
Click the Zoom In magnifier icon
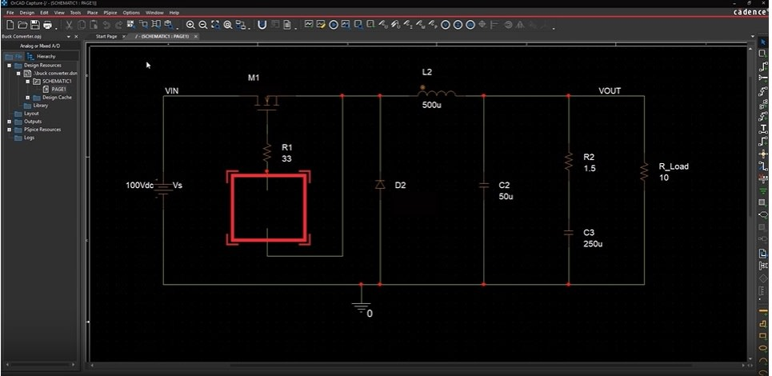pyautogui.click(x=190, y=25)
